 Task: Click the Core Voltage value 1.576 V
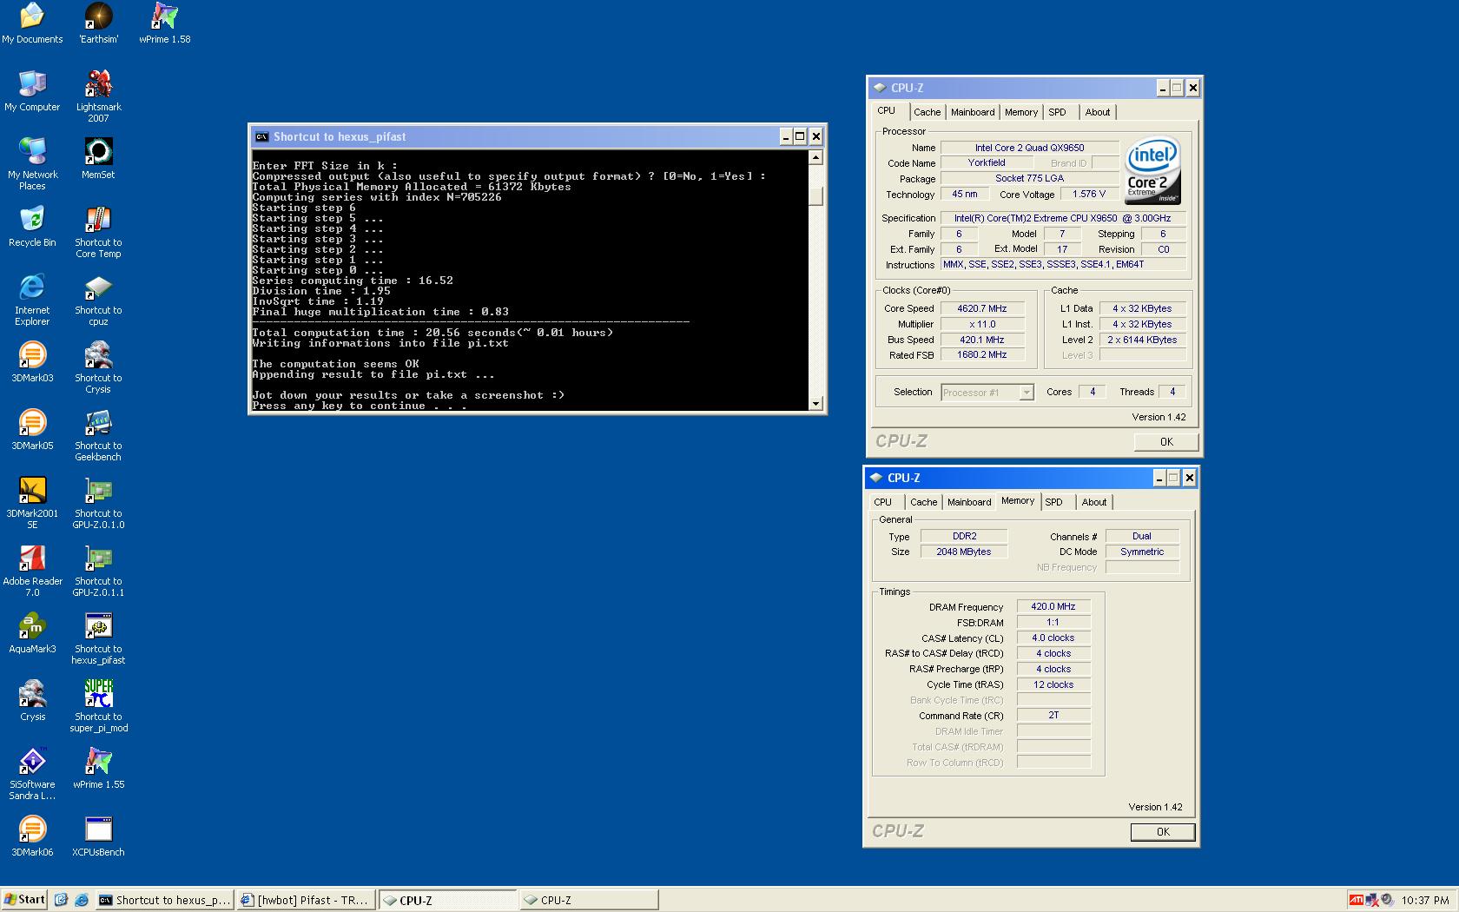pos(1088,195)
